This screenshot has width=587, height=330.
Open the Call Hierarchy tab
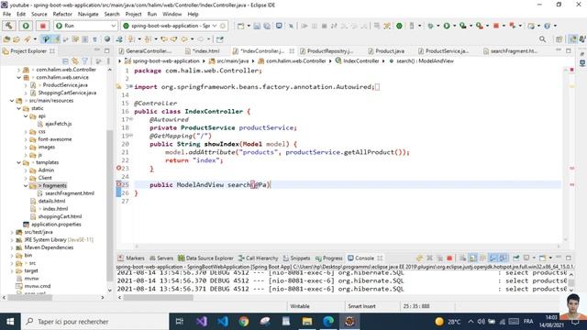[259, 258]
